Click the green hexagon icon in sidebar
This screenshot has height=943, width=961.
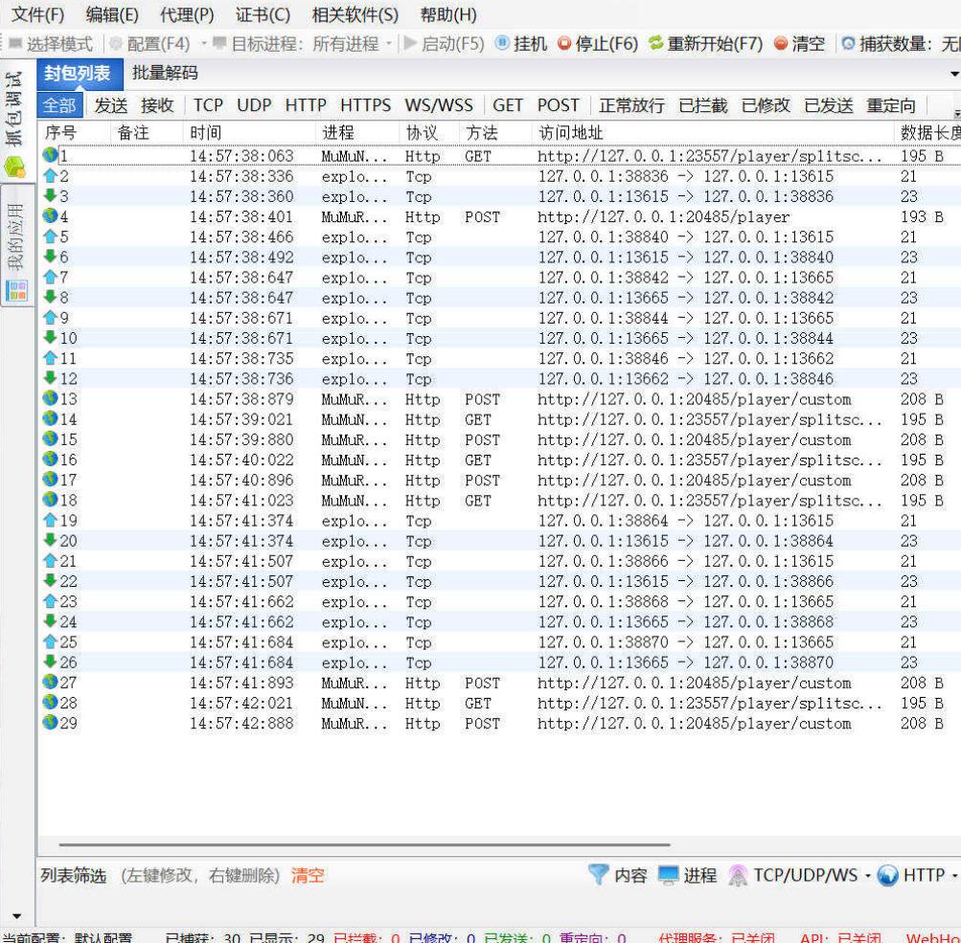pos(14,167)
